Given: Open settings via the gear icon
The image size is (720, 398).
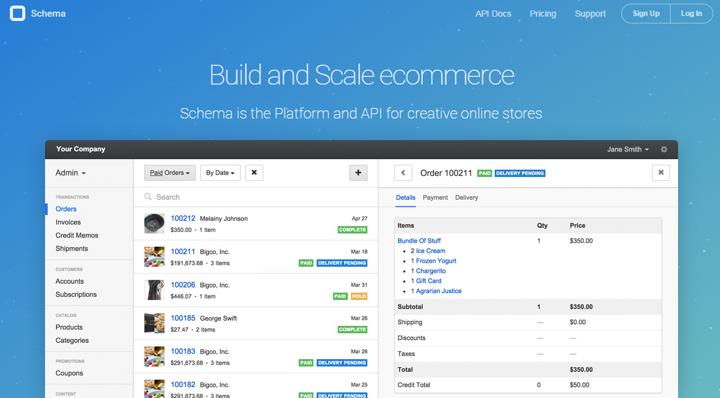Looking at the screenshot, I should pyautogui.click(x=664, y=149).
